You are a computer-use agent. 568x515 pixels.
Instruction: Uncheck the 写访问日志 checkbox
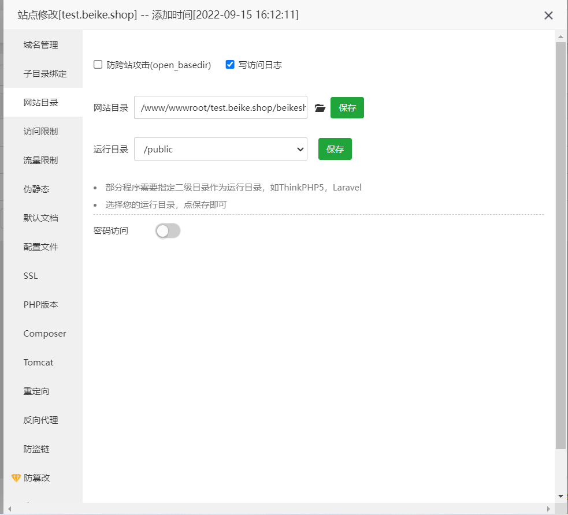[229, 65]
